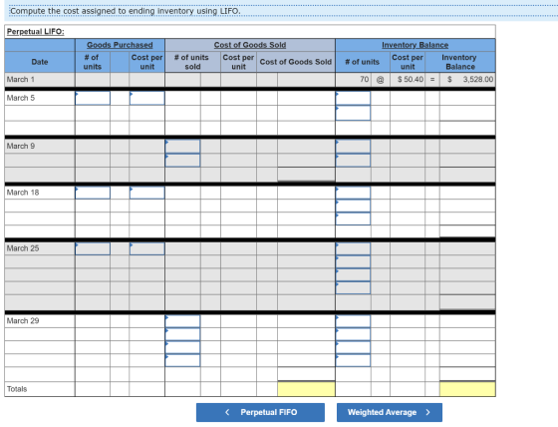Click the 70 units cell on March 1
Viewport: 558px width, 427px height.
tap(353, 79)
